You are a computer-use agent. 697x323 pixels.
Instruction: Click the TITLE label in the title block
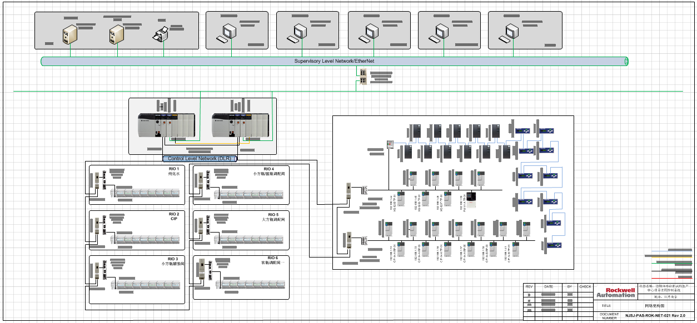click(x=607, y=306)
